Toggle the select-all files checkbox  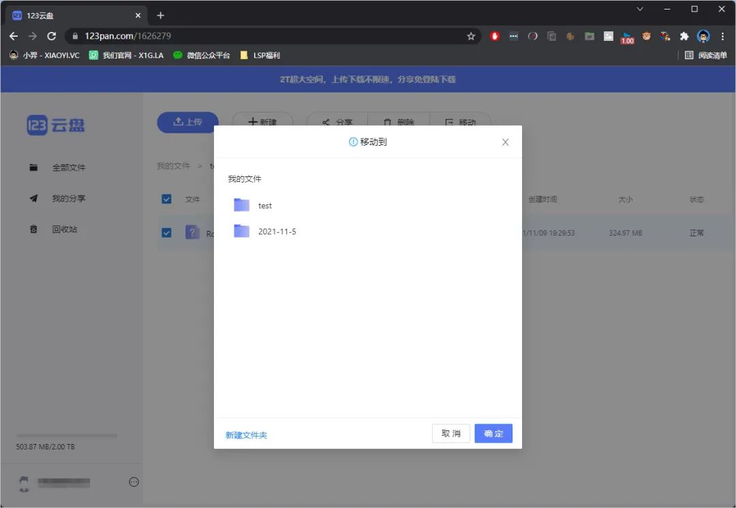(167, 199)
